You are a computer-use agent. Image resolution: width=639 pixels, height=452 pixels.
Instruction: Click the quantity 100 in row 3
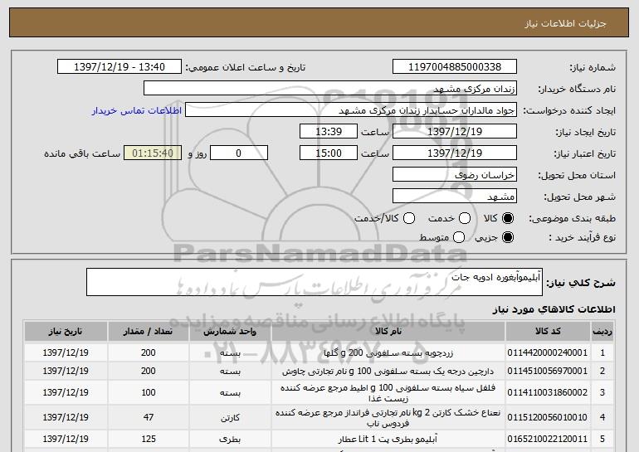pos(149,392)
